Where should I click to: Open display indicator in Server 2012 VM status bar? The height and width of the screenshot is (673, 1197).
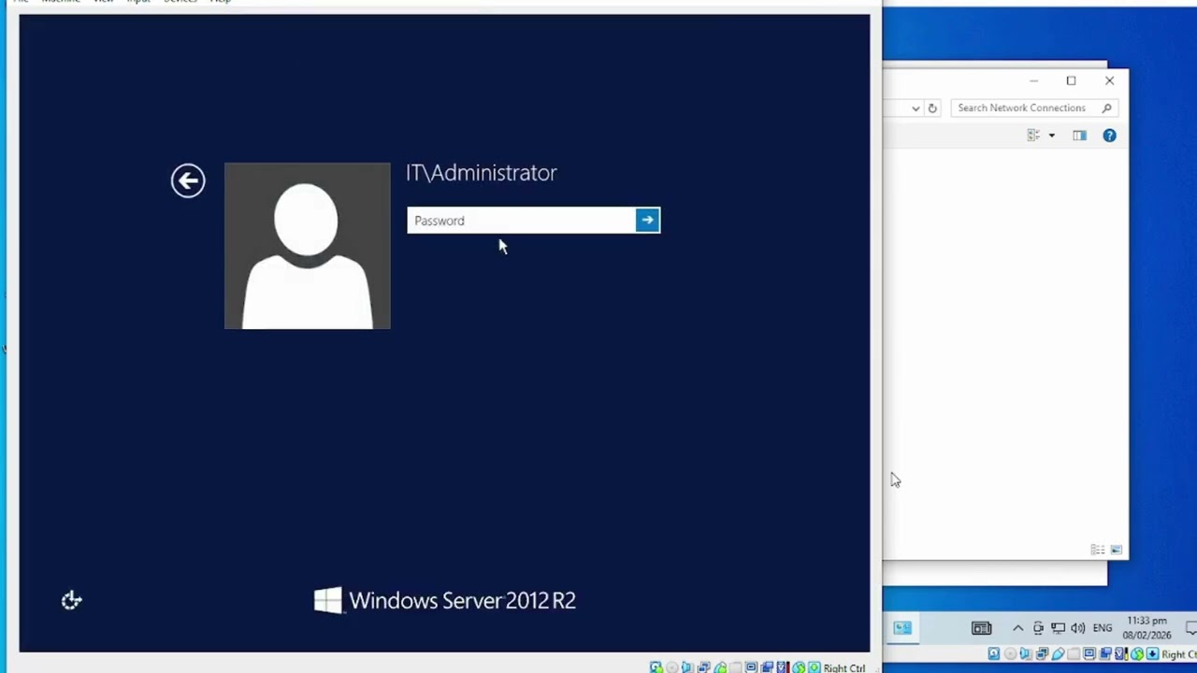coord(751,667)
